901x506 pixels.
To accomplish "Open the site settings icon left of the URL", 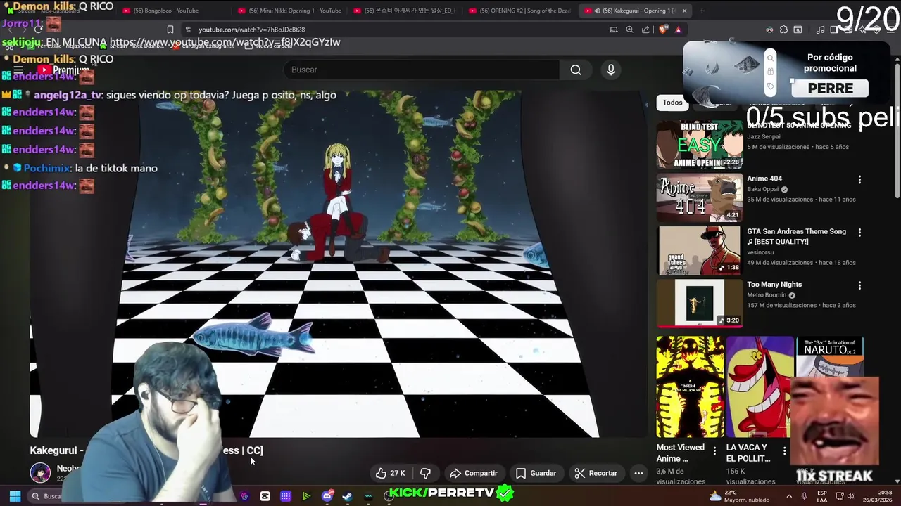I will coord(188,30).
